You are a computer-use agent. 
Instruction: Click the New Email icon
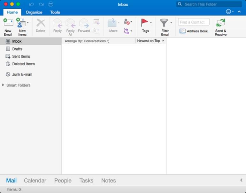coord(8,23)
